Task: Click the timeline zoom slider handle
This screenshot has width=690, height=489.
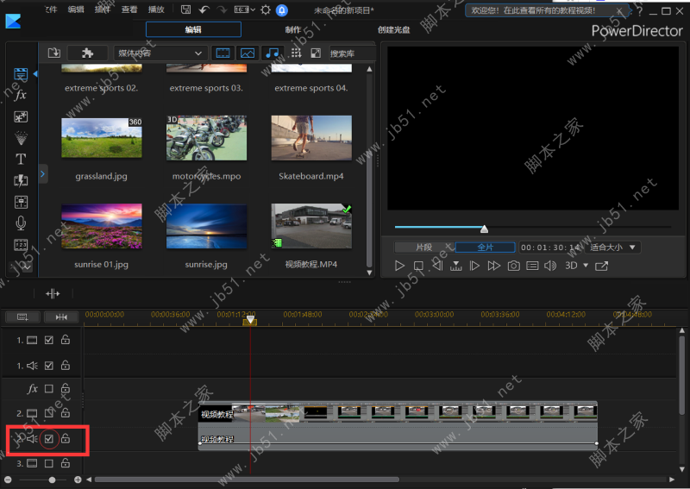Action: (52, 480)
